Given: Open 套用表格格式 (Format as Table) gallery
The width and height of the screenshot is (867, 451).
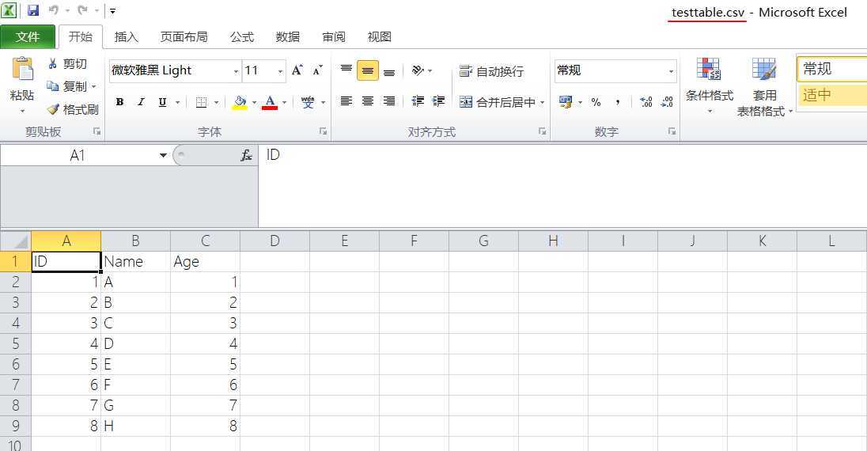Looking at the screenshot, I should pos(765,87).
